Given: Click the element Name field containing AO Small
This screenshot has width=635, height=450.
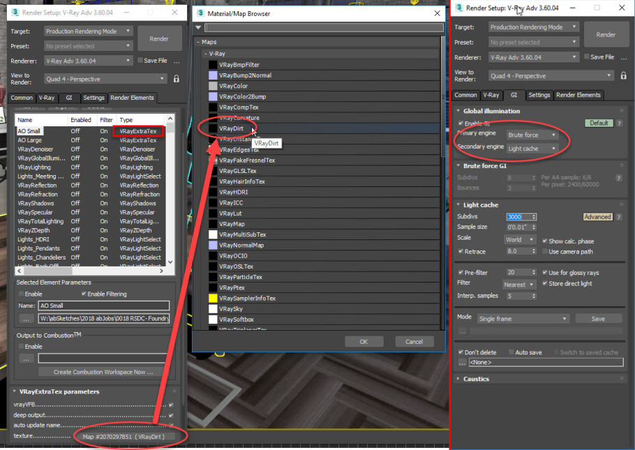Looking at the screenshot, I should pyautogui.click(x=104, y=306).
